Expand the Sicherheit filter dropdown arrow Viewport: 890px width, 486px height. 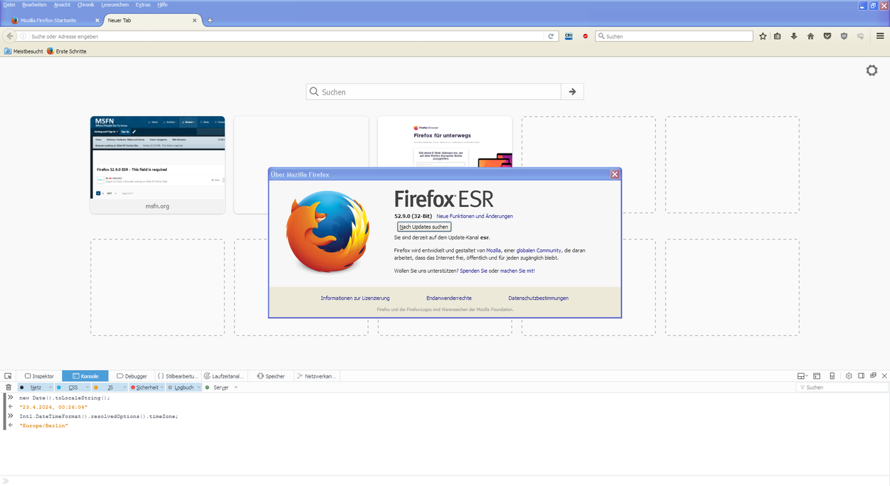pos(163,387)
